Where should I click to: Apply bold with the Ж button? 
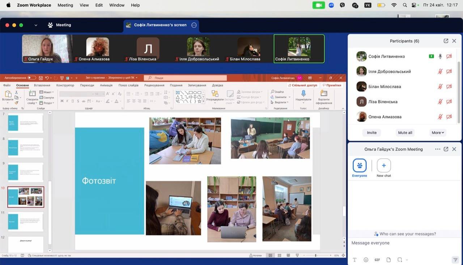point(62,101)
